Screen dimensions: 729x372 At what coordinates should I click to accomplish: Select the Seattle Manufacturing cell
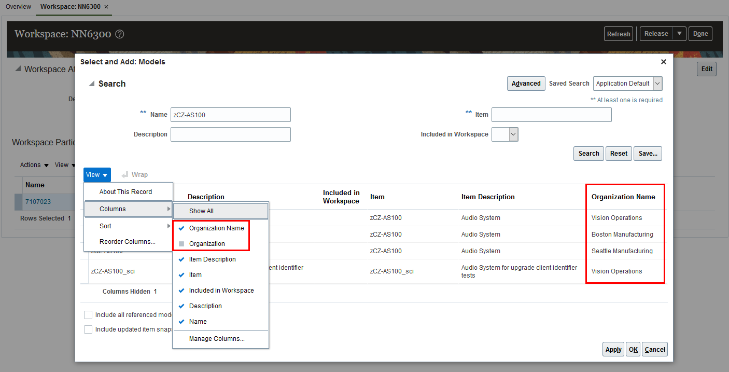[622, 251]
